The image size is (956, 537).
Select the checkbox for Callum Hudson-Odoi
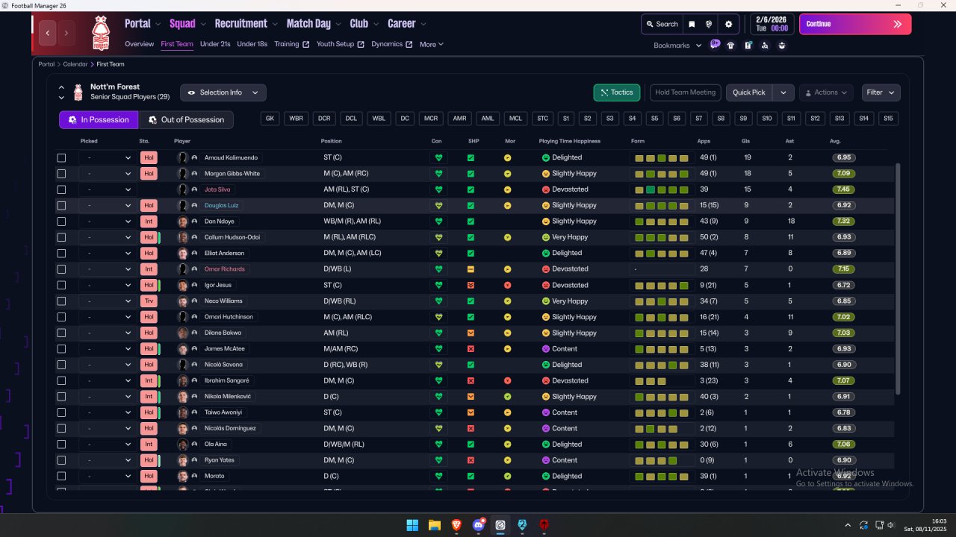[61, 237]
